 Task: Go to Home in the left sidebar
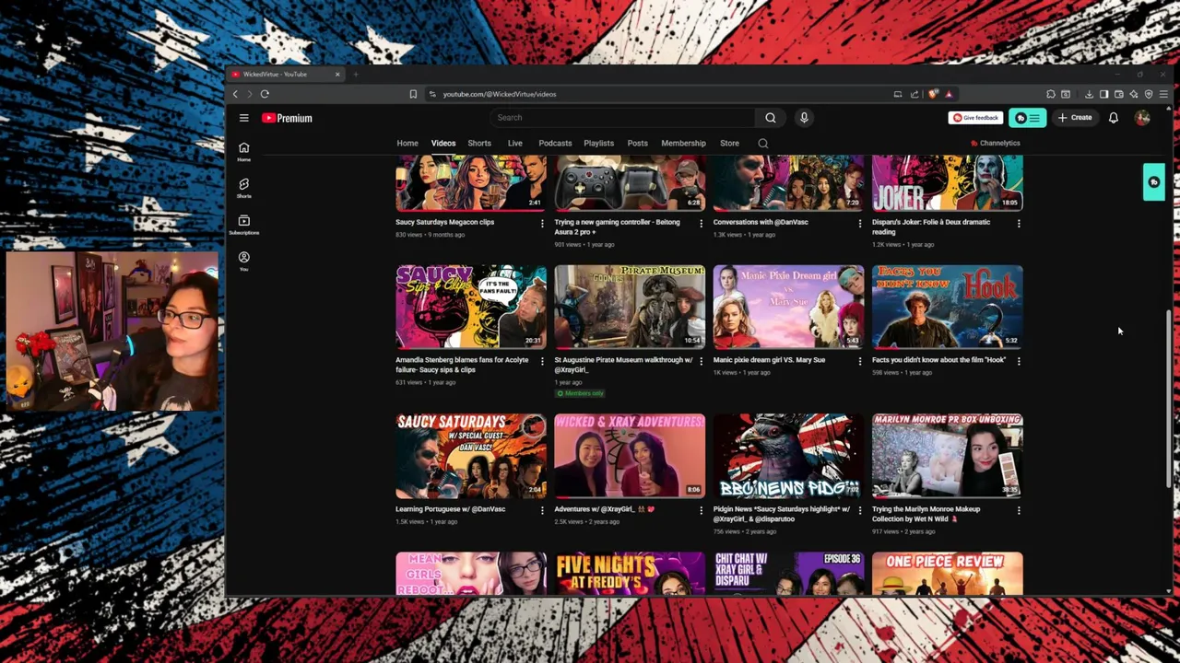point(243,151)
